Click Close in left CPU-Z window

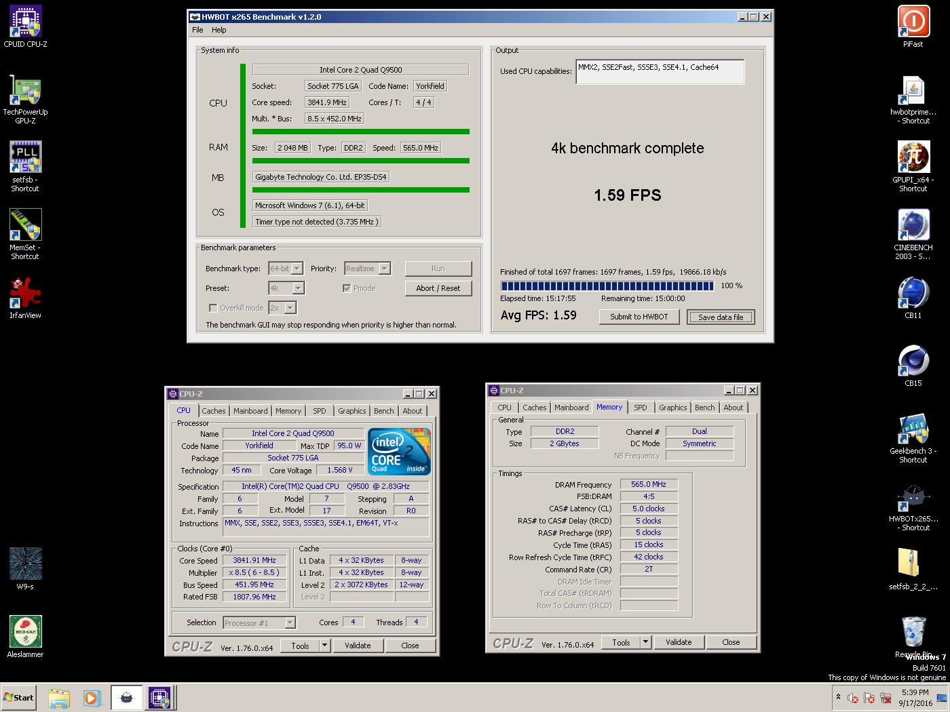[410, 646]
